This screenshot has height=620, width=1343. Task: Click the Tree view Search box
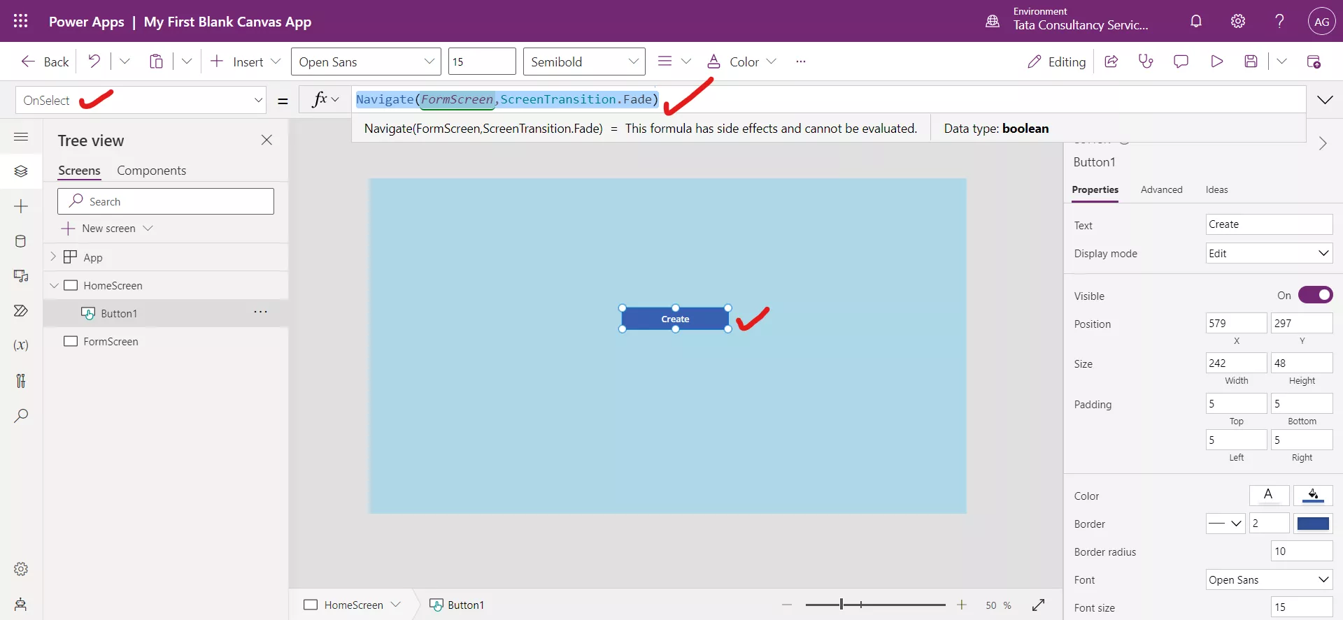click(x=166, y=201)
